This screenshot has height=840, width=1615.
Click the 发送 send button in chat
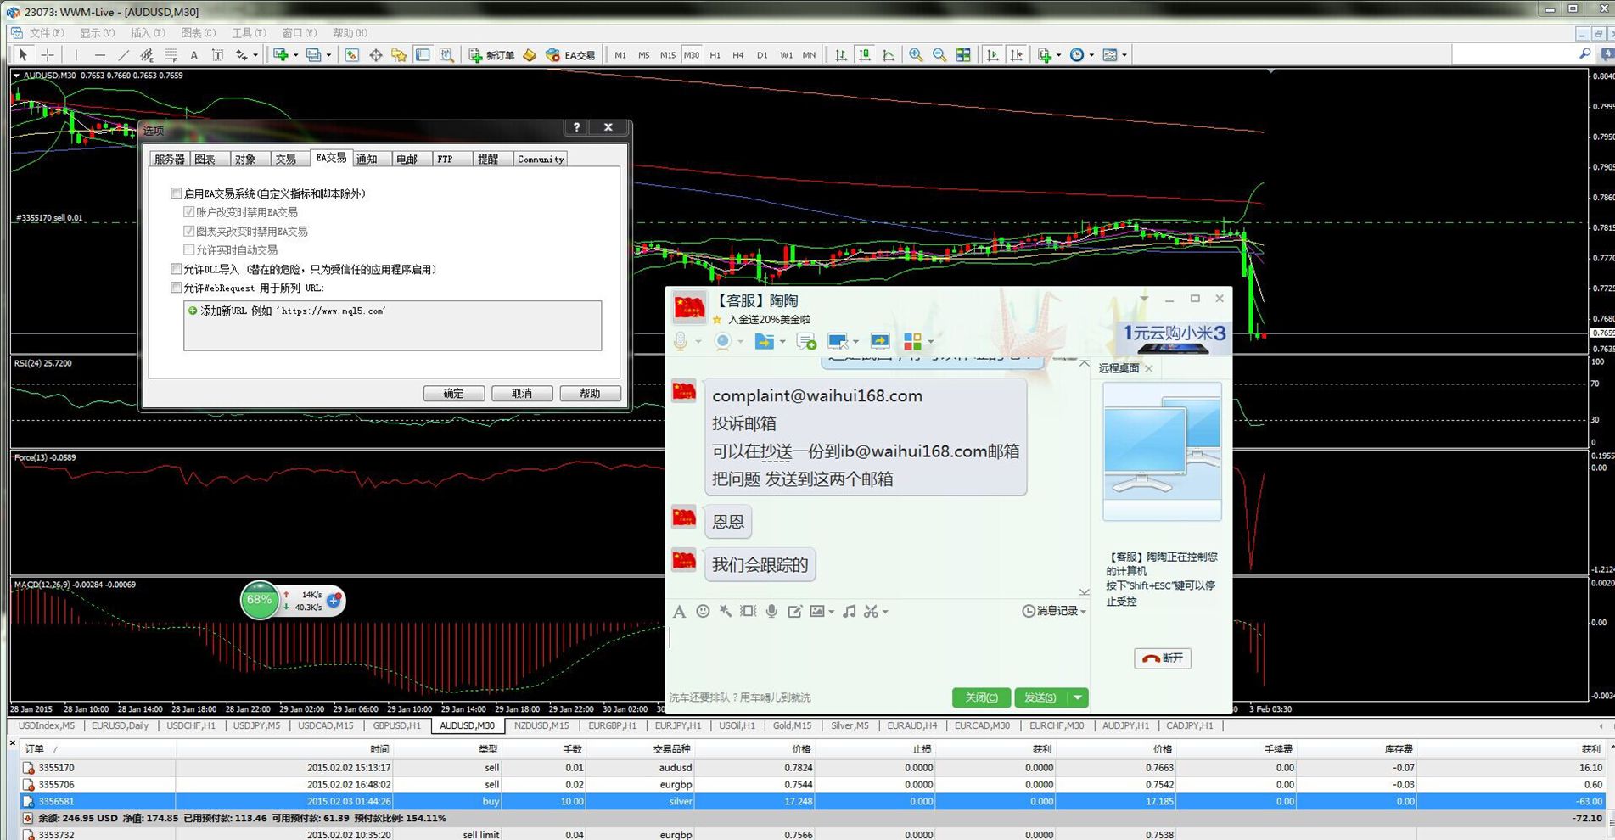pos(1040,697)
